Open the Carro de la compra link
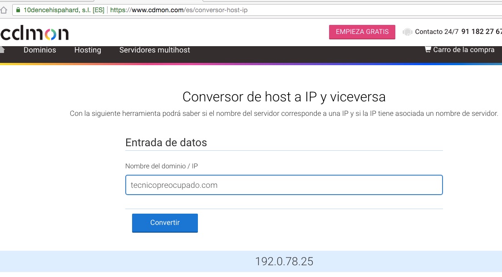 463,50
